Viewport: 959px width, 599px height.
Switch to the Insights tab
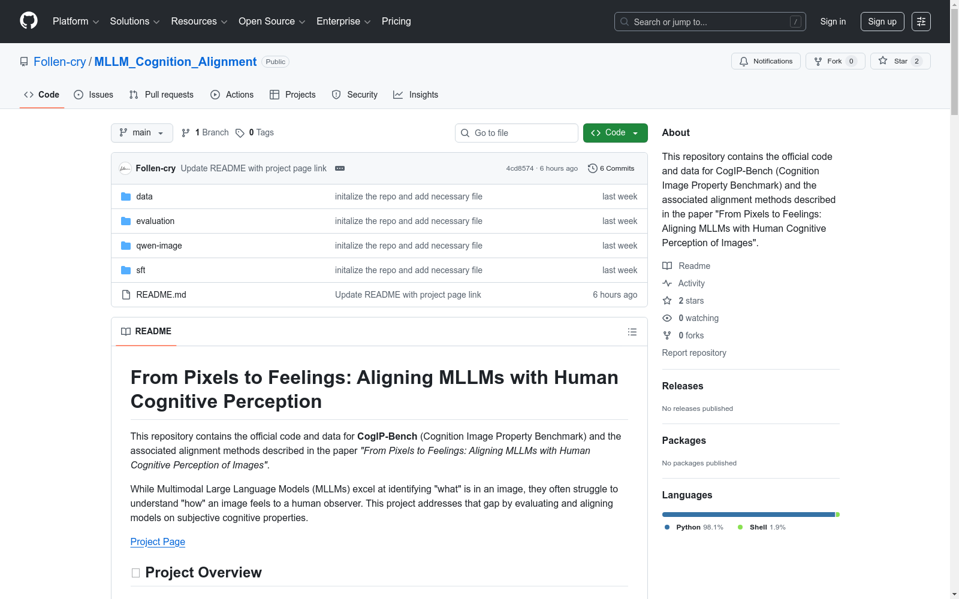point(416,95)
